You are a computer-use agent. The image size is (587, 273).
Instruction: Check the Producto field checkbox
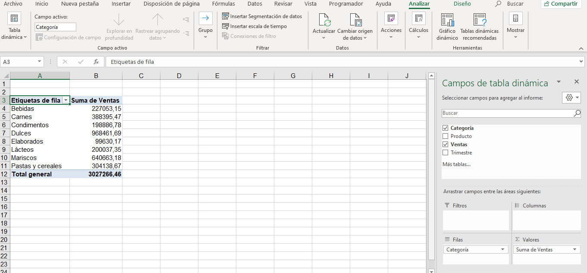[x=446, y=136]
